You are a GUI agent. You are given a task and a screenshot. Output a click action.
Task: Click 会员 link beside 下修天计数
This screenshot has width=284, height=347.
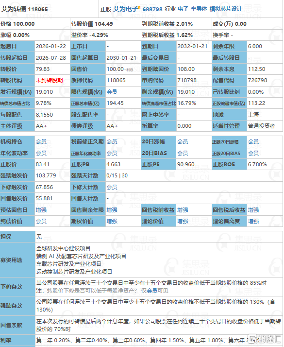(x=112, y=187)
